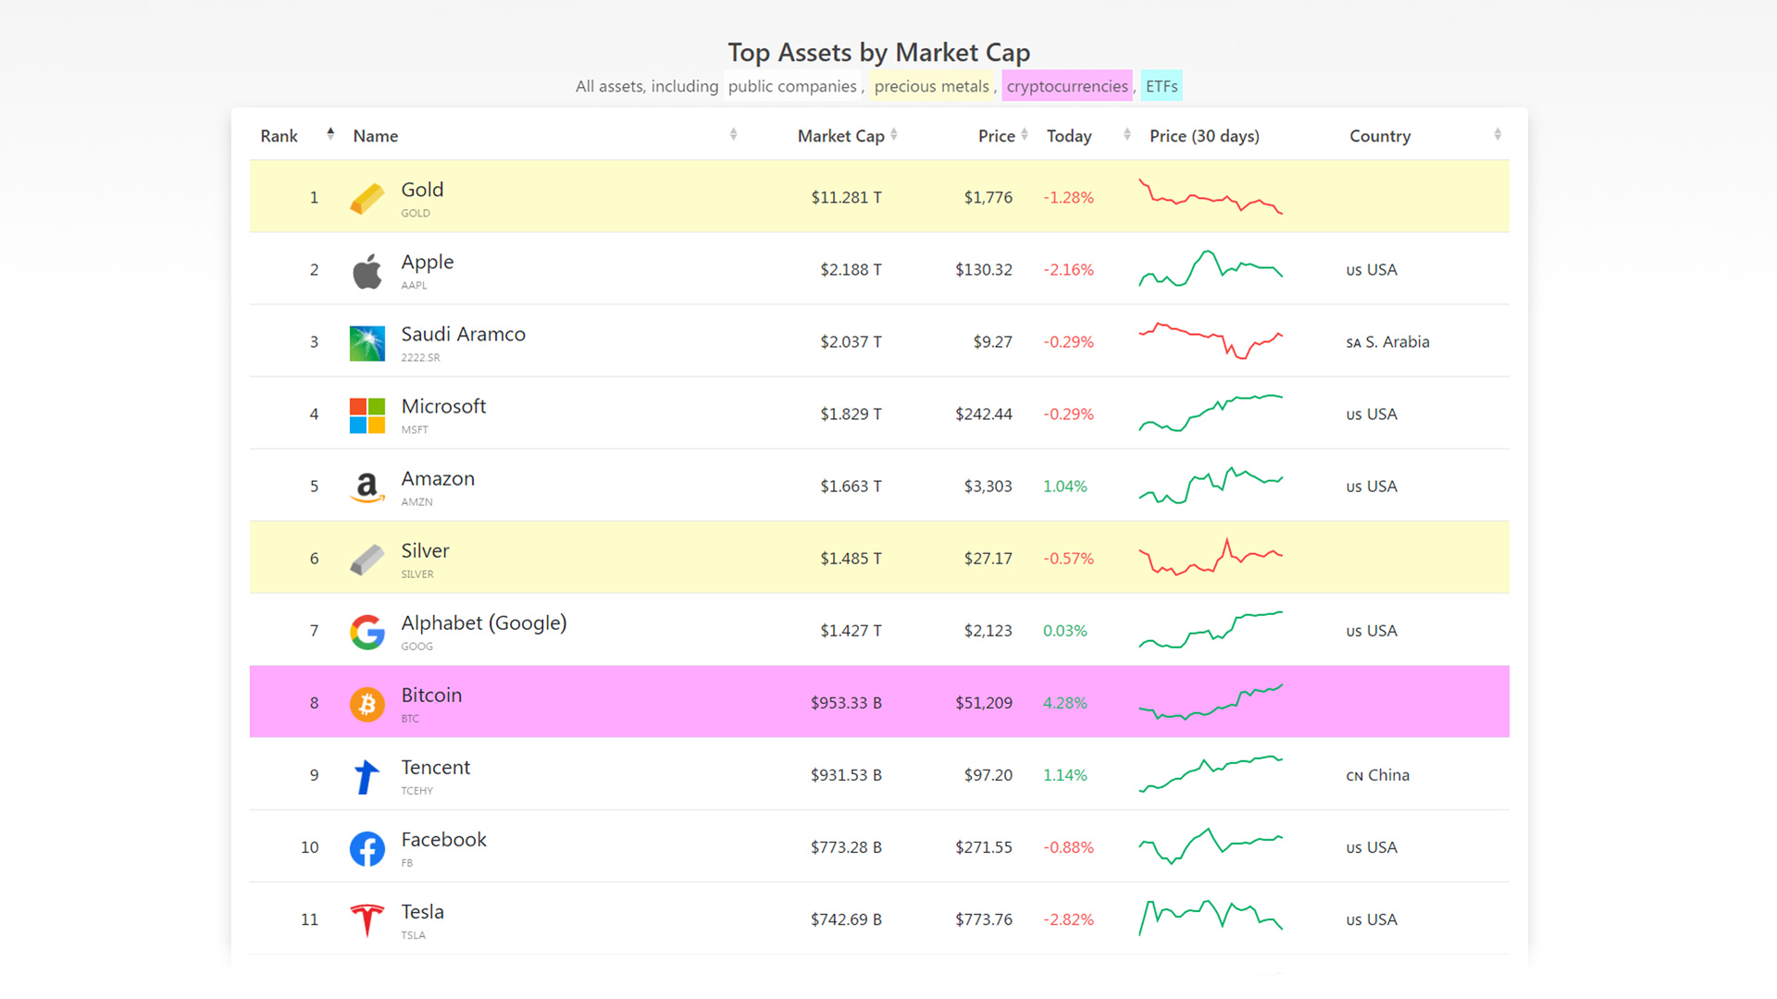1777x999 pixels.
Task: Click Tencent 30-day price chart
Action: pyautogui.click(x=1211, y=773)
